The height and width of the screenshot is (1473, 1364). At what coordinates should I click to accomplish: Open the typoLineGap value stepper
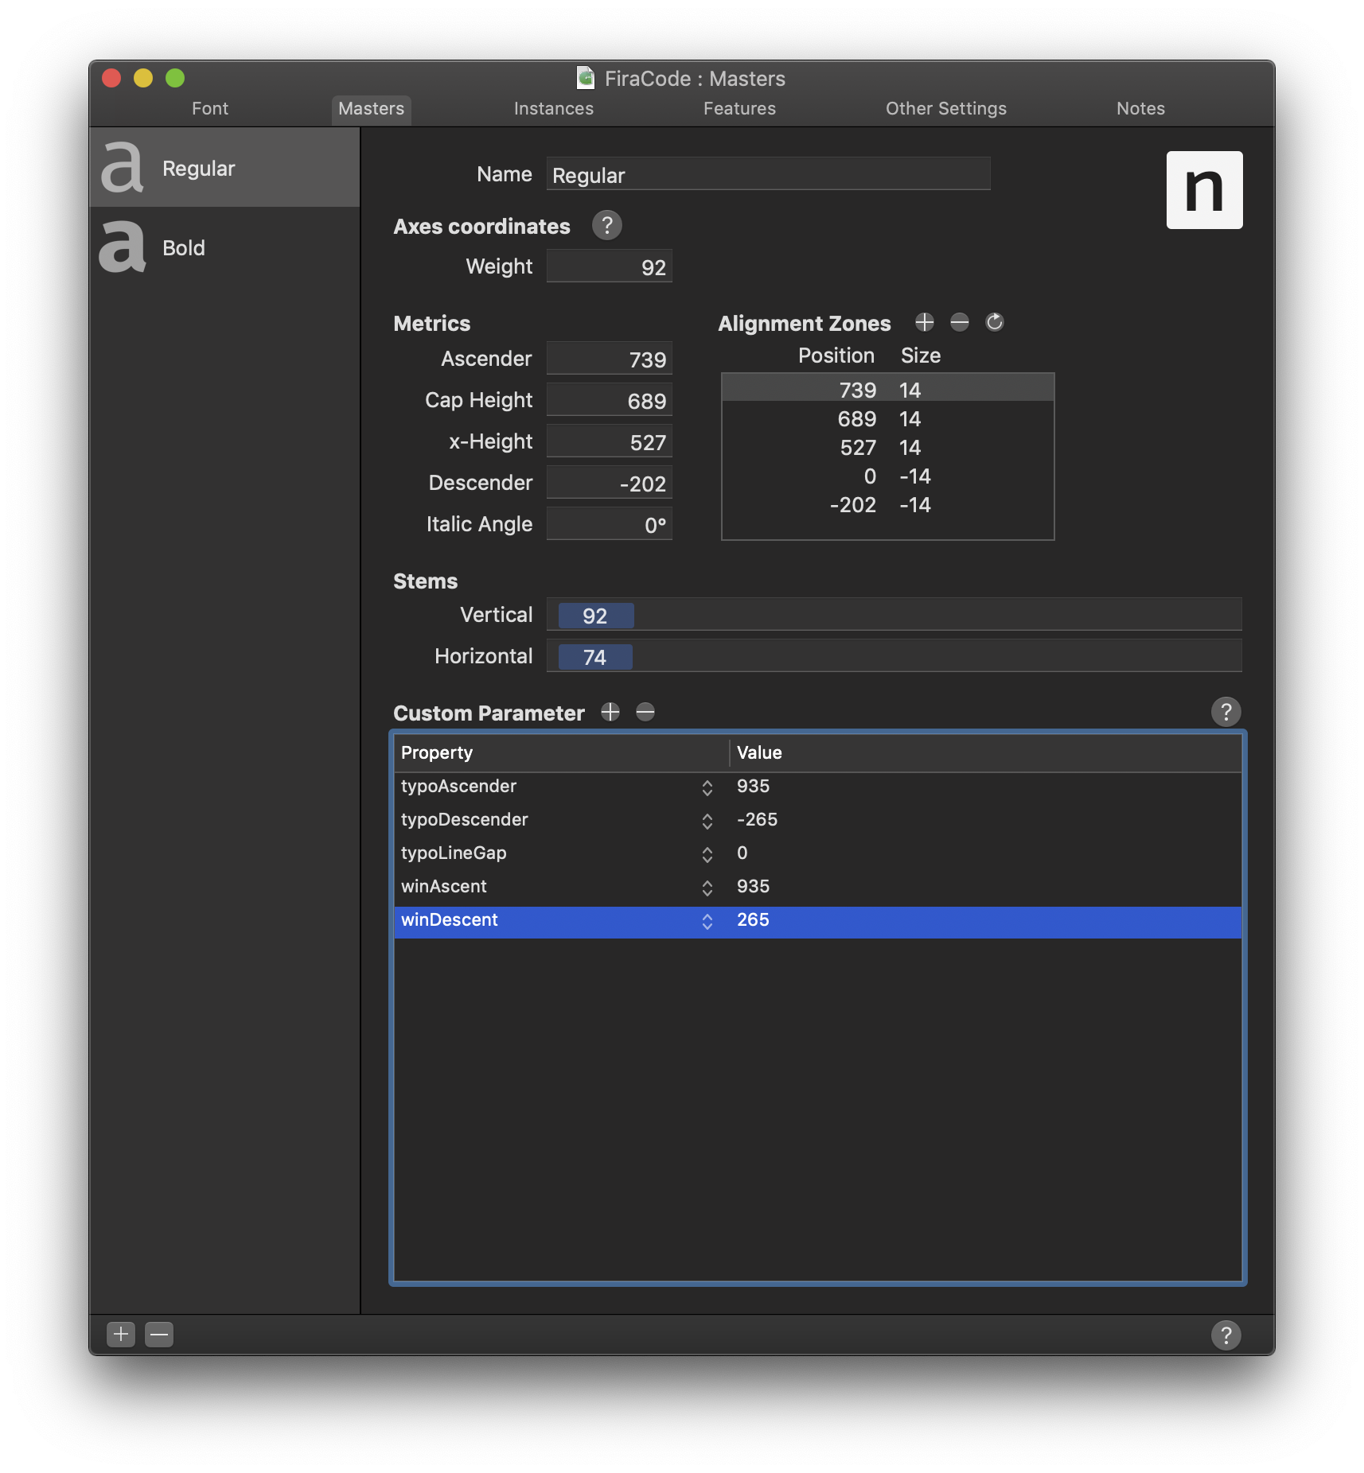(x=707, y=854)
